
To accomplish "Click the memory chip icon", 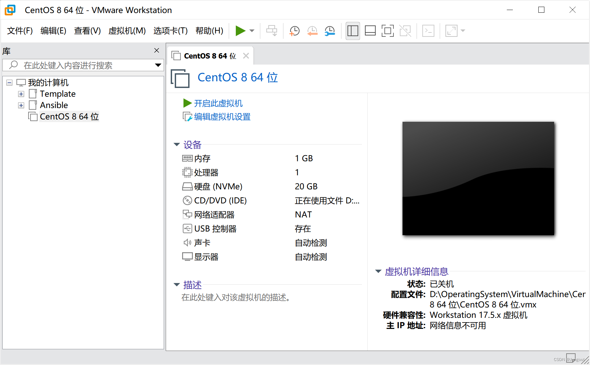I will (x=187, y=158).
